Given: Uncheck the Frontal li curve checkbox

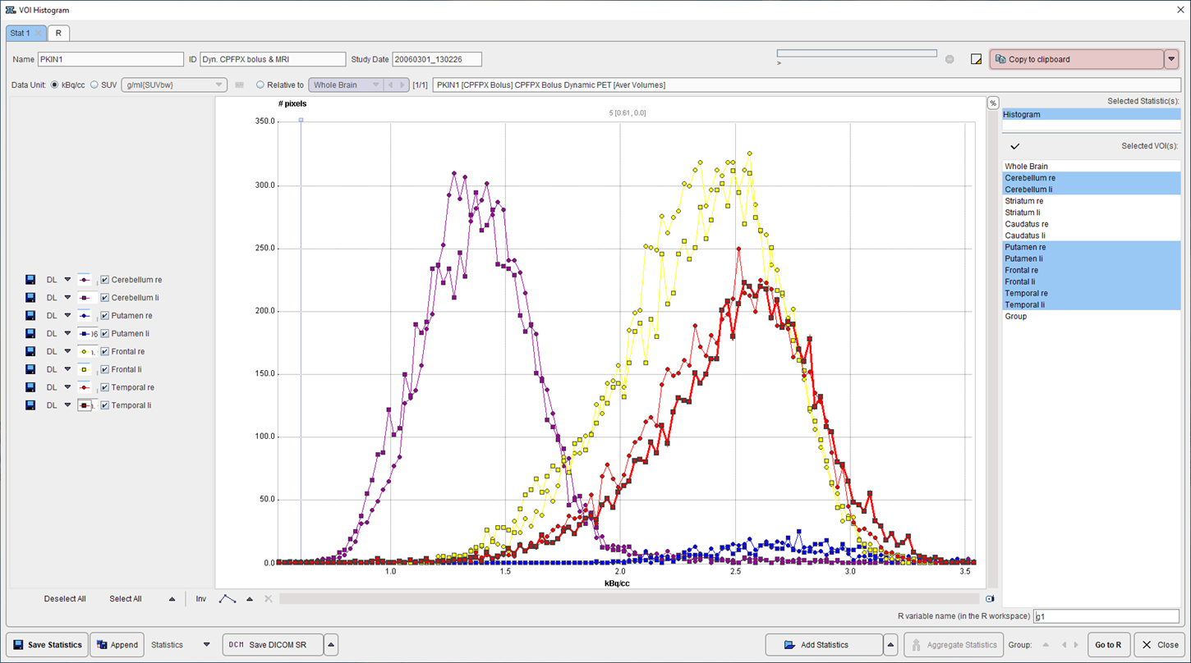Looking at the screenshot, I should (104, 369).
